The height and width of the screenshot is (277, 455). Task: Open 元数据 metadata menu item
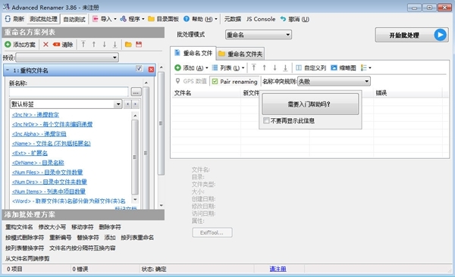click(233, 19)
